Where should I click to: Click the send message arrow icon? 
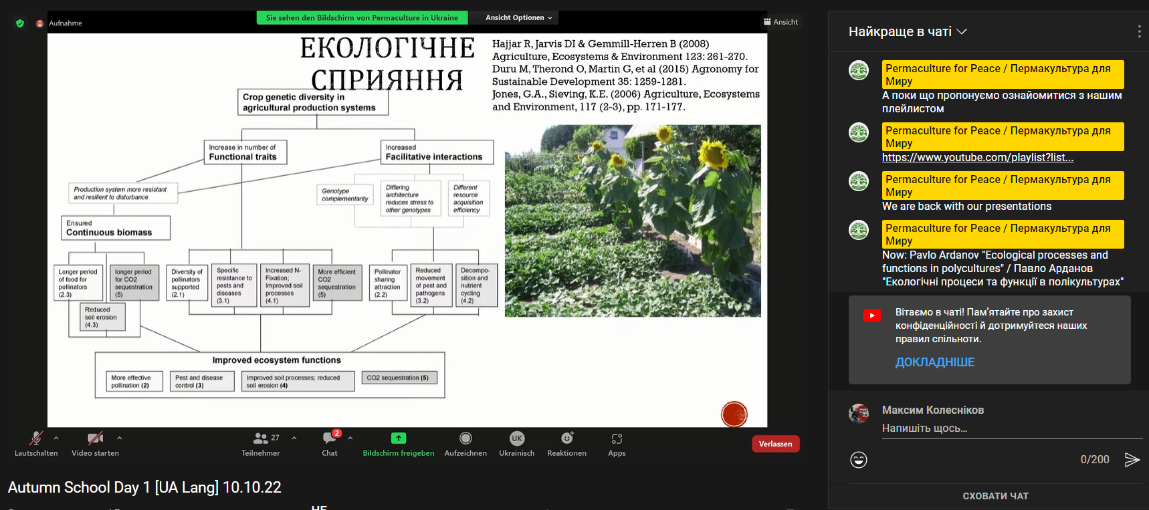pyautogui.click(x=1132, y=460)
